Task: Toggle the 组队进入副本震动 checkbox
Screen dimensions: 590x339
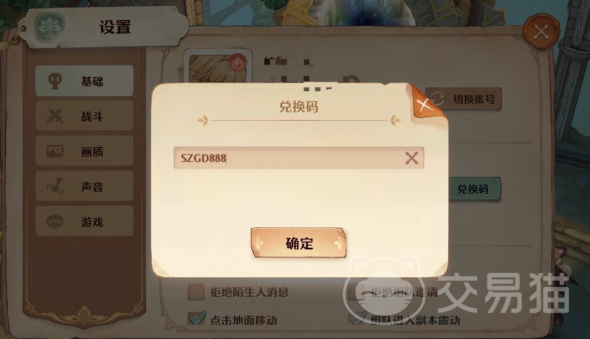Action: [357, 319]
